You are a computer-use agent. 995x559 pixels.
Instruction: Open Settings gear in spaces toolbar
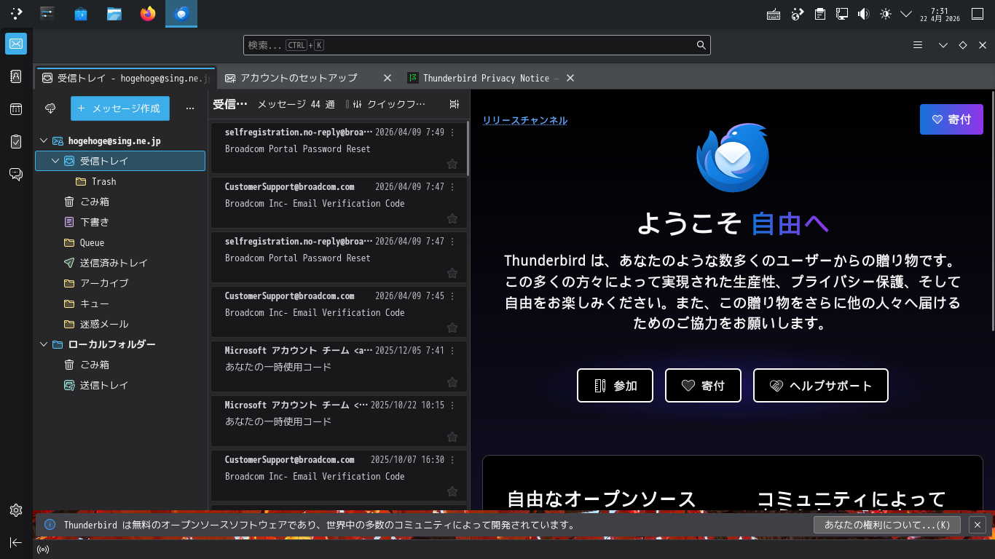pyautogui.click(x=16, y=510)
